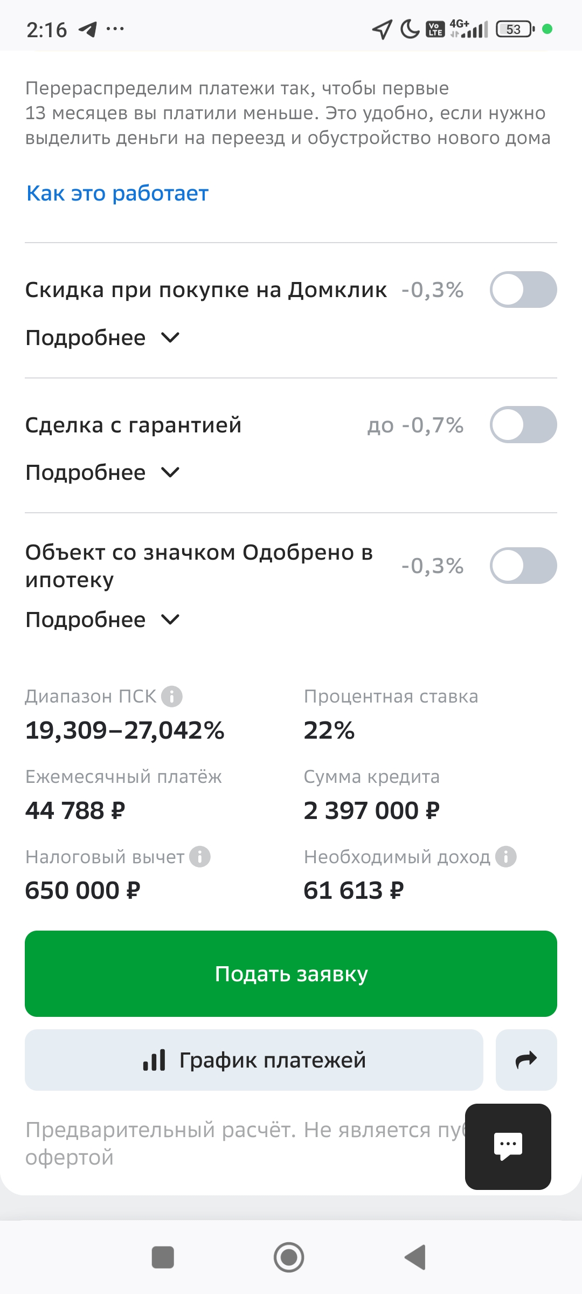Image resolution: width=582 pixels, height=1294 pixels.
Task: Tap the share arrow button
Action: [526, 1060]
